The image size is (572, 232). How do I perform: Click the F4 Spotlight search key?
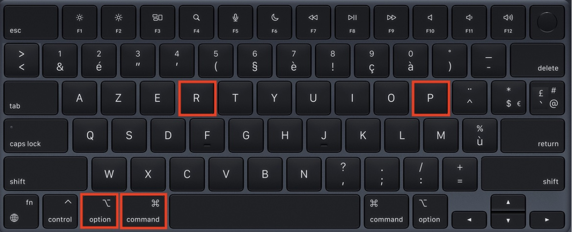tap(197, 22)
